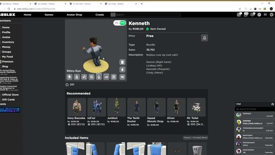Go to Home in the left sidebar
The image size is (275, 155).
point(6,28)
